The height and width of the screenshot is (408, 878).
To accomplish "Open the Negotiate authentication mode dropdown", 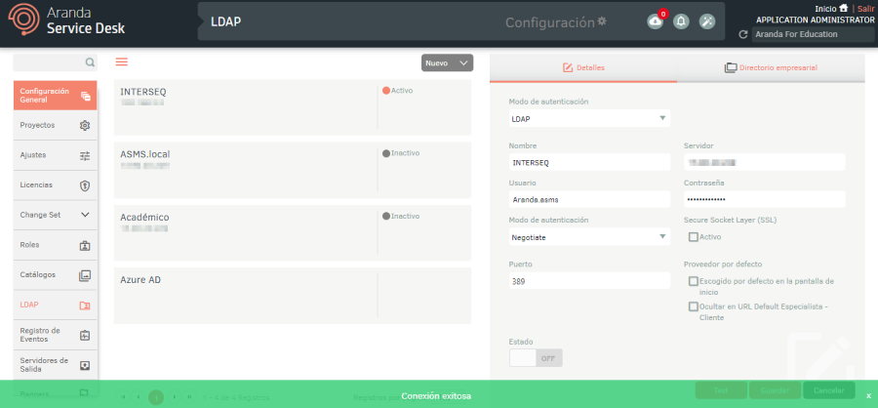I will click(589, 237).
